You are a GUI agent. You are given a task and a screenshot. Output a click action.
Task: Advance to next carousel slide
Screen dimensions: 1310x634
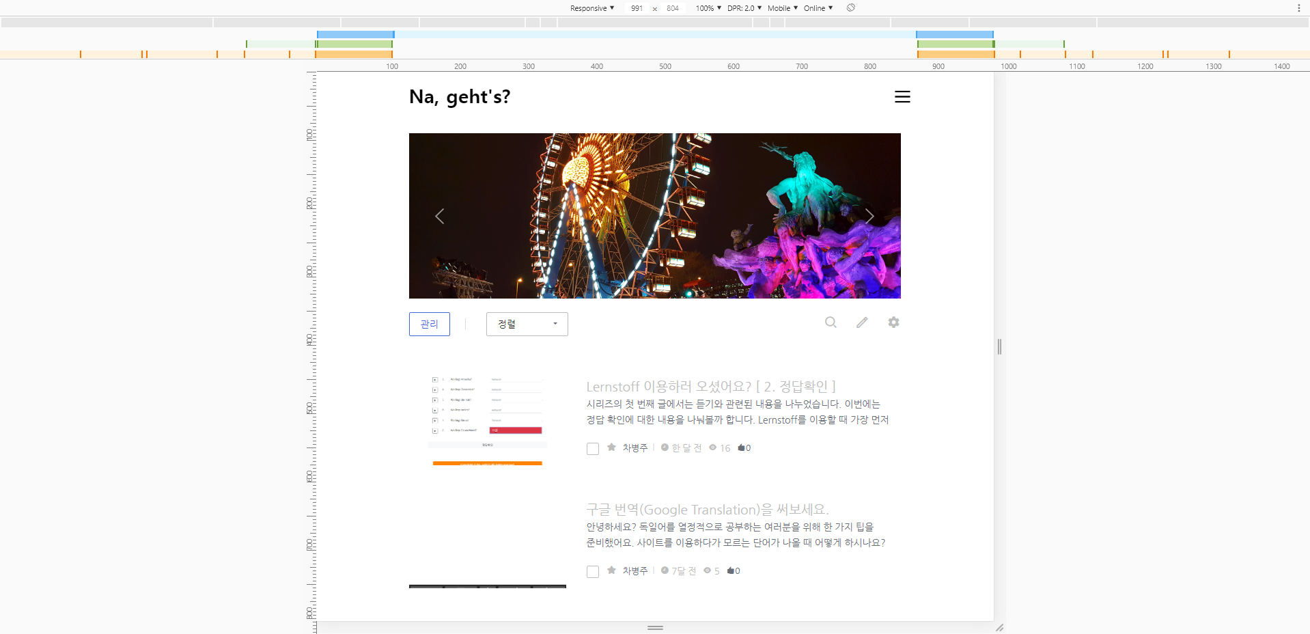click(x=869, y=217)
